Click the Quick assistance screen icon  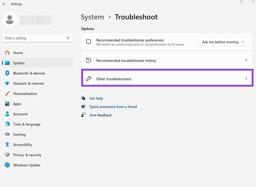point(83,107)
